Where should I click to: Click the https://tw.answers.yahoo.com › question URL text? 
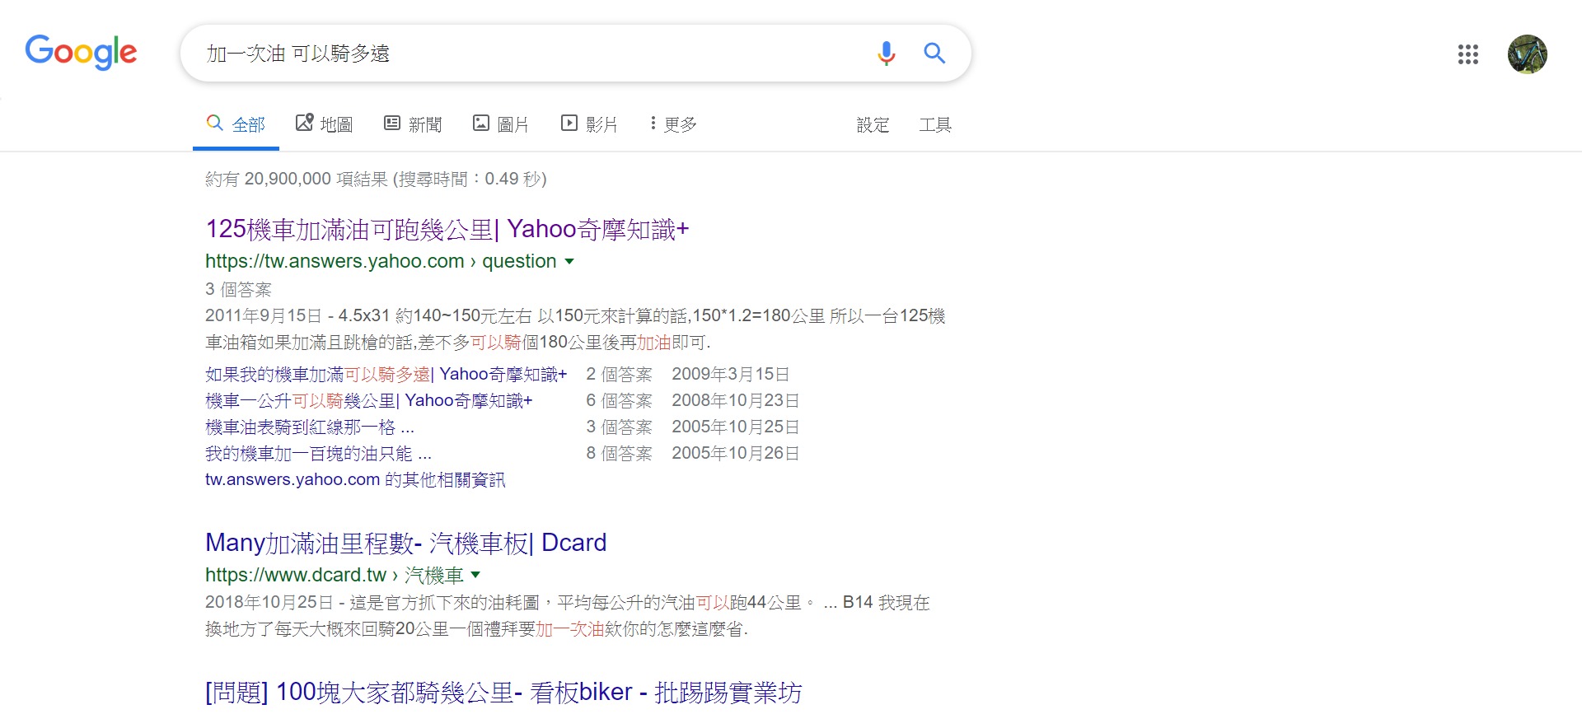[x=381, y=261]
